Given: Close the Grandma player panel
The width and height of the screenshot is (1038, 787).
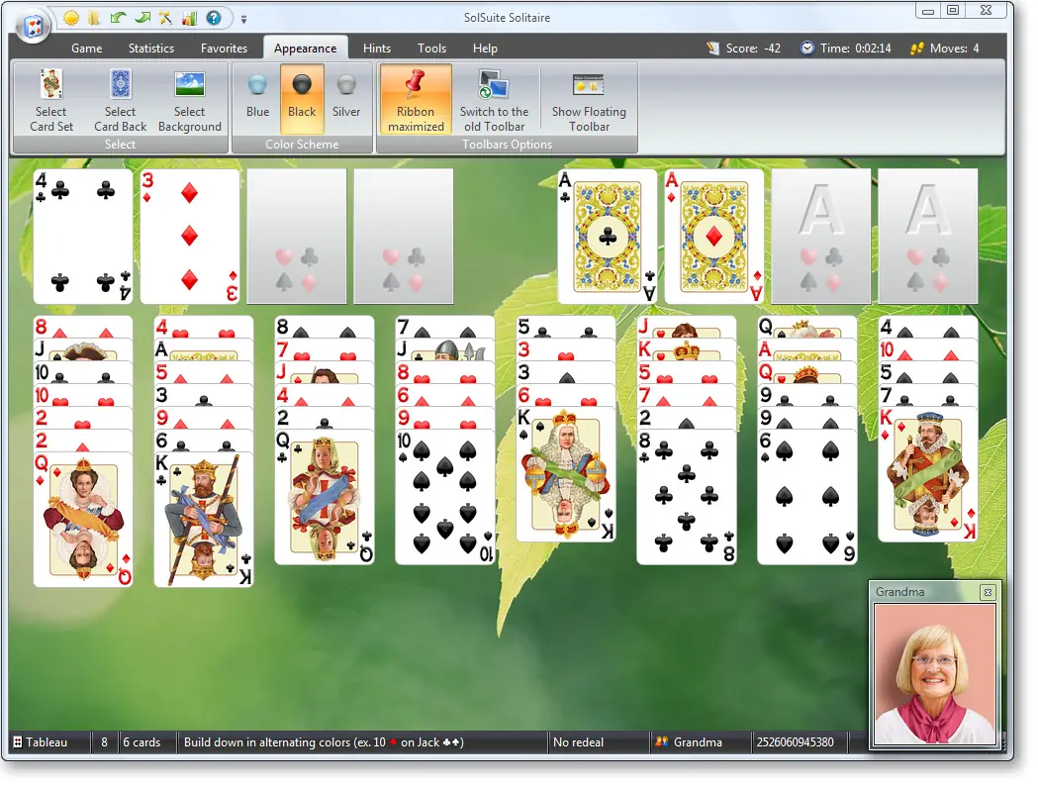Looking at the screenshot, I should point(988,592).
